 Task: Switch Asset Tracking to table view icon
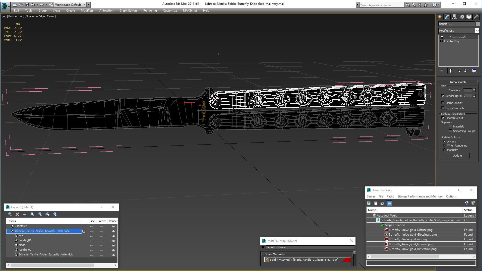[389, 203]
